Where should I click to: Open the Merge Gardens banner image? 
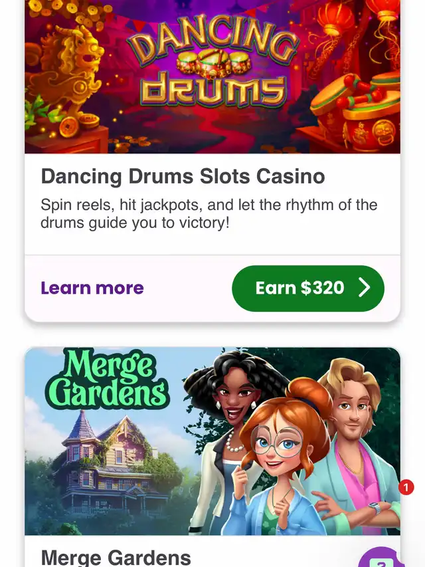click(212, 441)
